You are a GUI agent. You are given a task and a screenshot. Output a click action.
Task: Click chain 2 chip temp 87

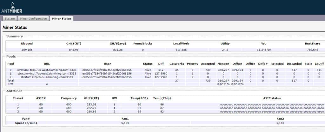162,108
